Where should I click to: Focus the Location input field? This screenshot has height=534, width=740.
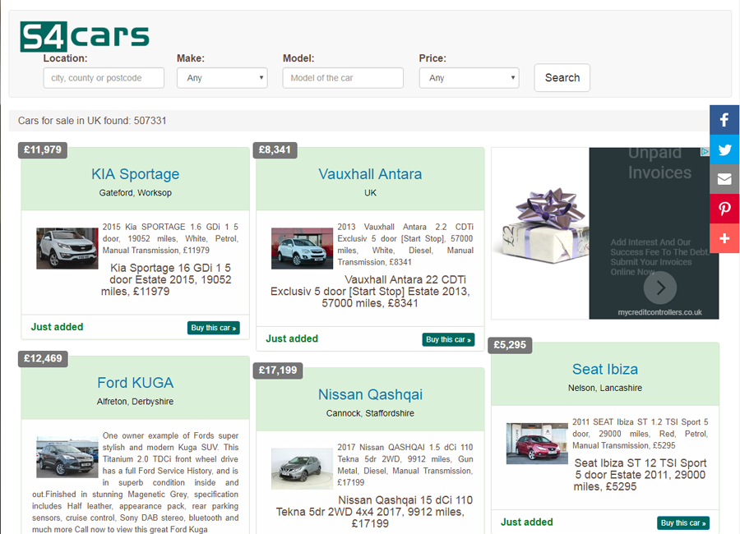pos(104,78)
